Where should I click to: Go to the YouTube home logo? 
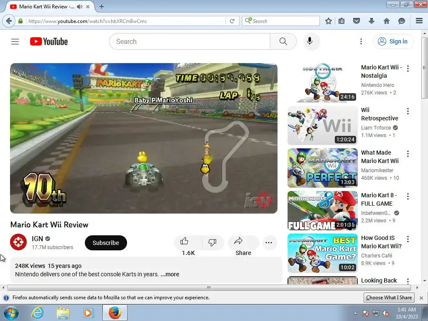click(49, 41)
